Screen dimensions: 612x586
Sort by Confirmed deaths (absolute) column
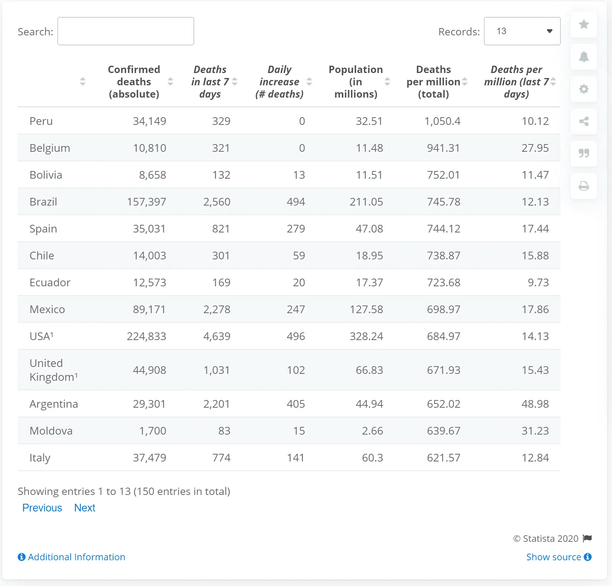170,81
